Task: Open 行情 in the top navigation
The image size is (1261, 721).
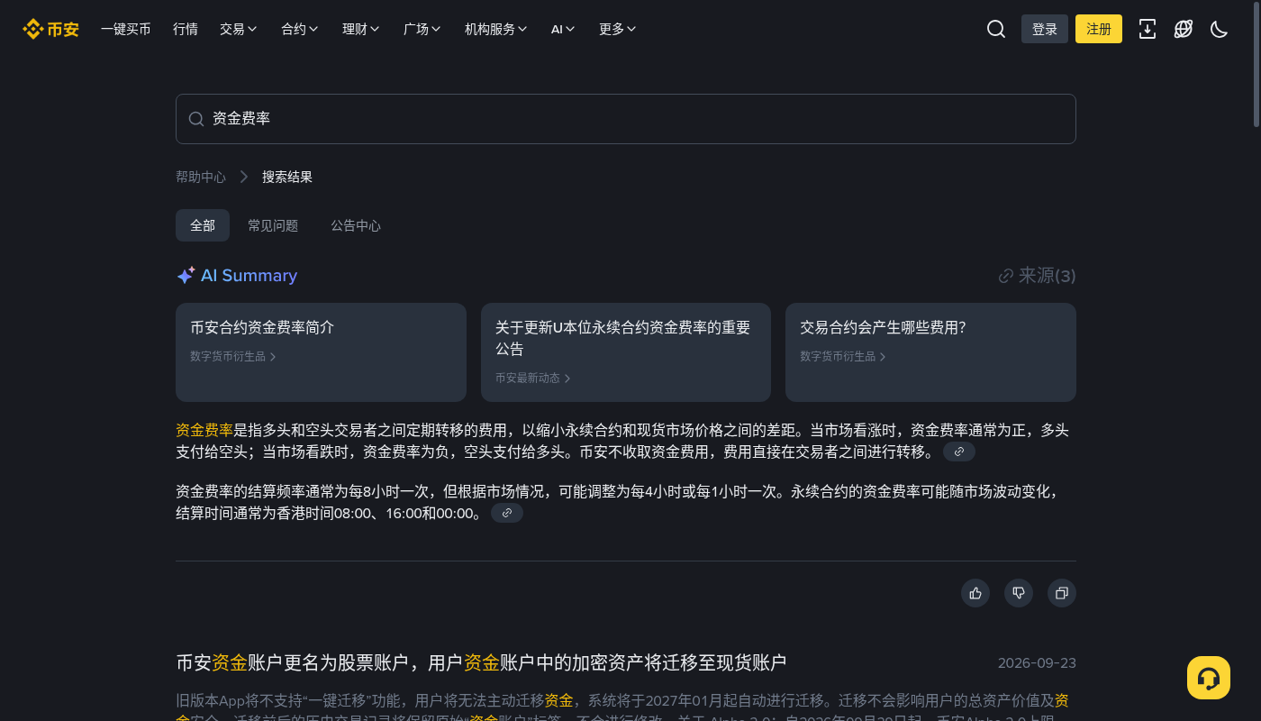Action: coord(186,29)
